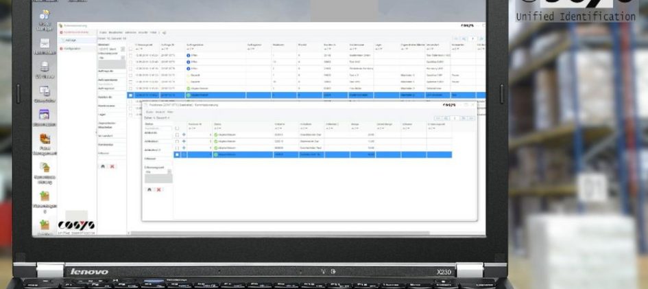
Task: Click the Status filter field in the Positionen dialog
Action: pyautogui.click(x=157, y=128)
